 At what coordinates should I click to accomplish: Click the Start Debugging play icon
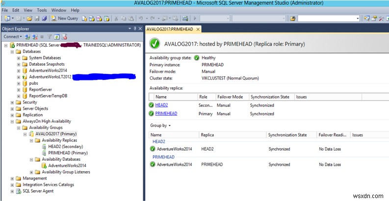click(x=195, y=18)
